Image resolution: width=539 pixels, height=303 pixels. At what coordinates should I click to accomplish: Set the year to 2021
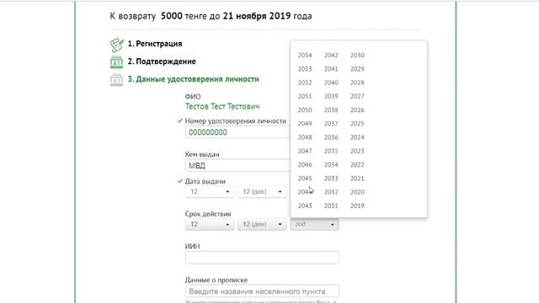[x=357, y=178]
